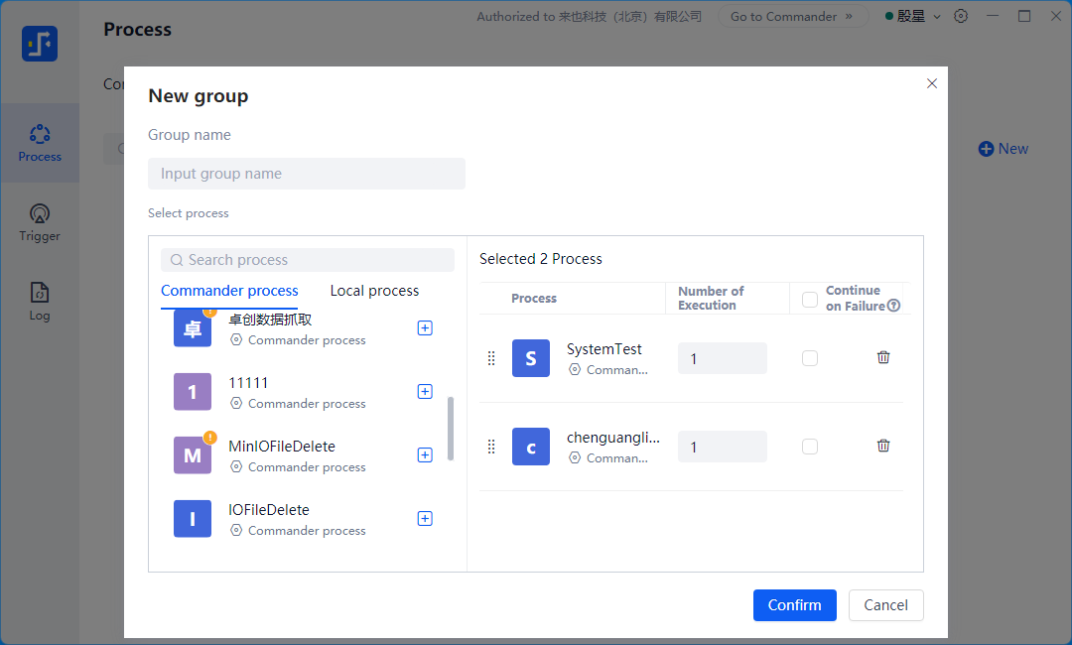
Task: Click the Search process field
Action: (308, 260)
